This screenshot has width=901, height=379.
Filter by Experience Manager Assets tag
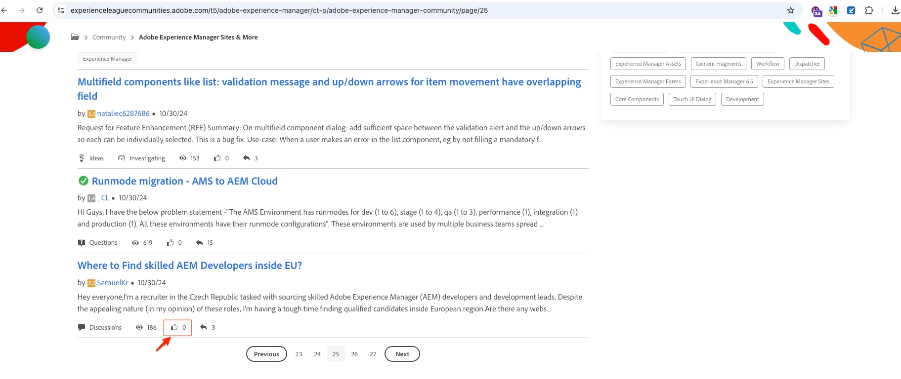[648, 64]
